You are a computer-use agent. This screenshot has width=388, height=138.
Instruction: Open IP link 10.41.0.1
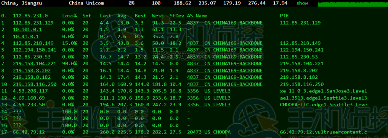click(x=26, y=37)
